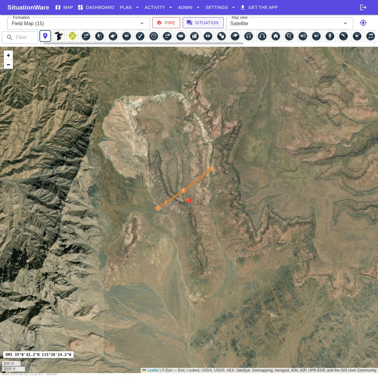Click the icon strip horizontal scrollbar
378x378 pixels.
(x=143, y=43)
